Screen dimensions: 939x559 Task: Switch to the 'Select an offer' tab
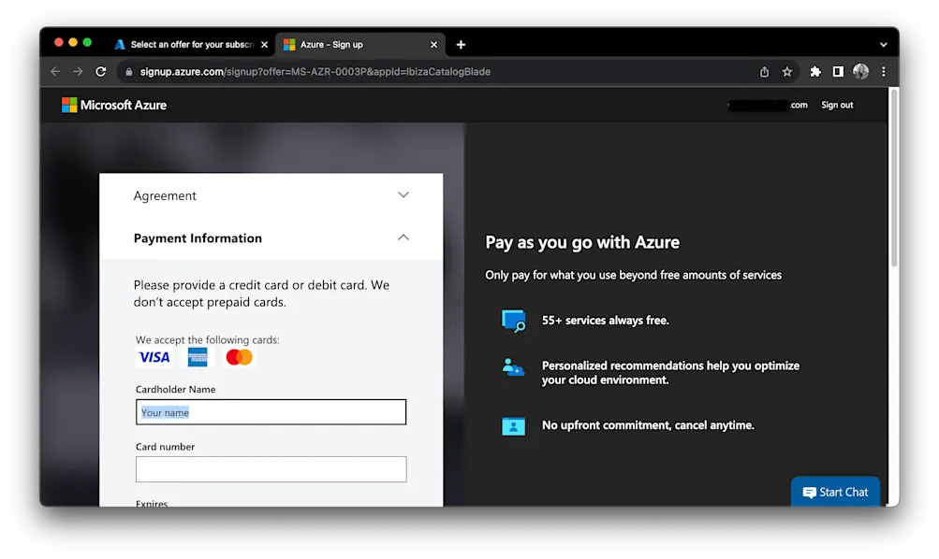[187, 44]
